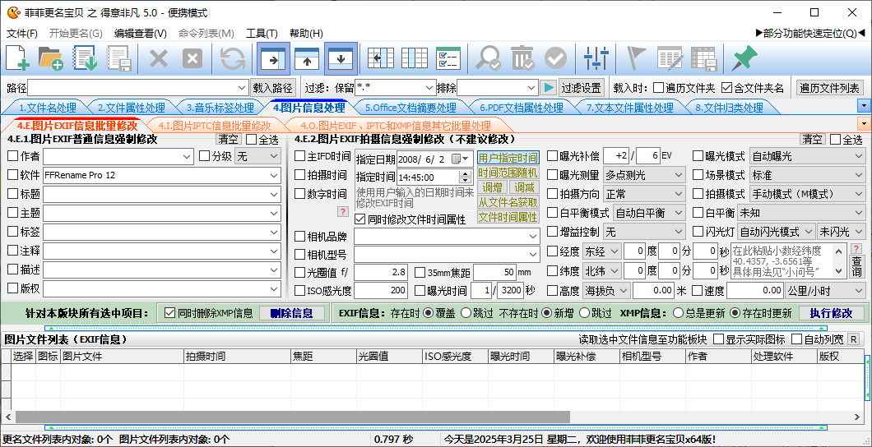
Task: Click the plain X remove icon
Action: click(x=159, y=58)
